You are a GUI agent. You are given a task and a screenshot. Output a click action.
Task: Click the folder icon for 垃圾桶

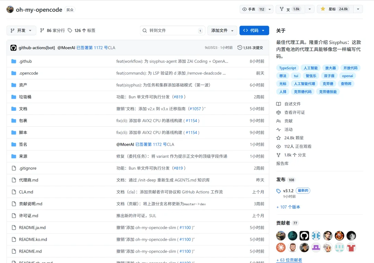[14, 97]
